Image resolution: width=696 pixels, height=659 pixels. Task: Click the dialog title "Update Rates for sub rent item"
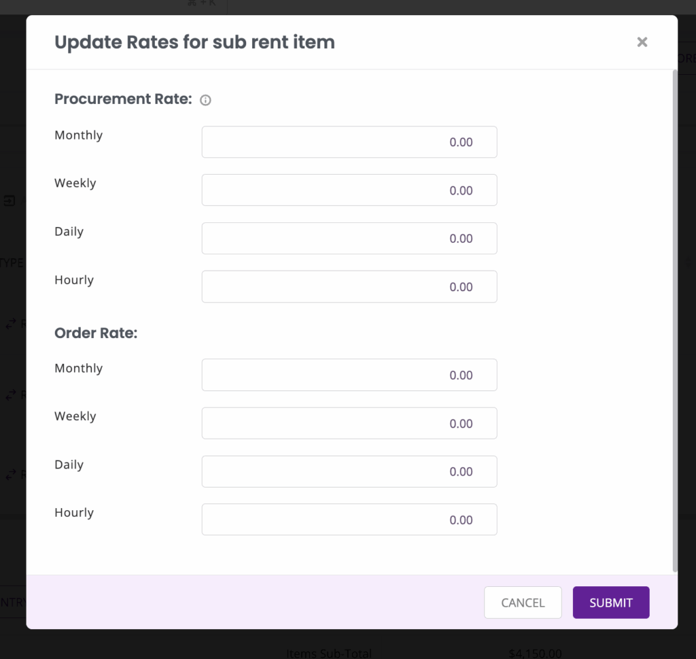[x=194, y=42]
